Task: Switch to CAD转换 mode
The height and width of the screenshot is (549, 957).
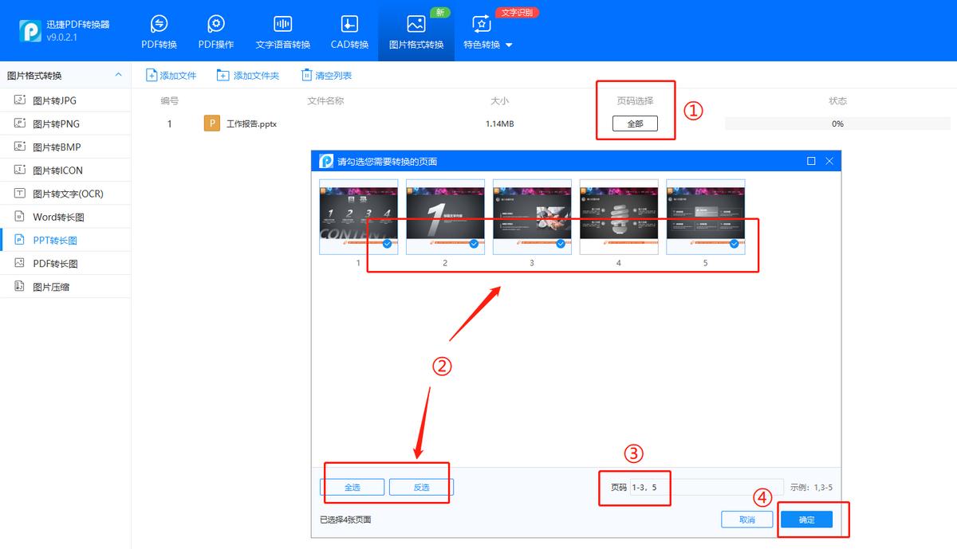Action: [348, 32]
